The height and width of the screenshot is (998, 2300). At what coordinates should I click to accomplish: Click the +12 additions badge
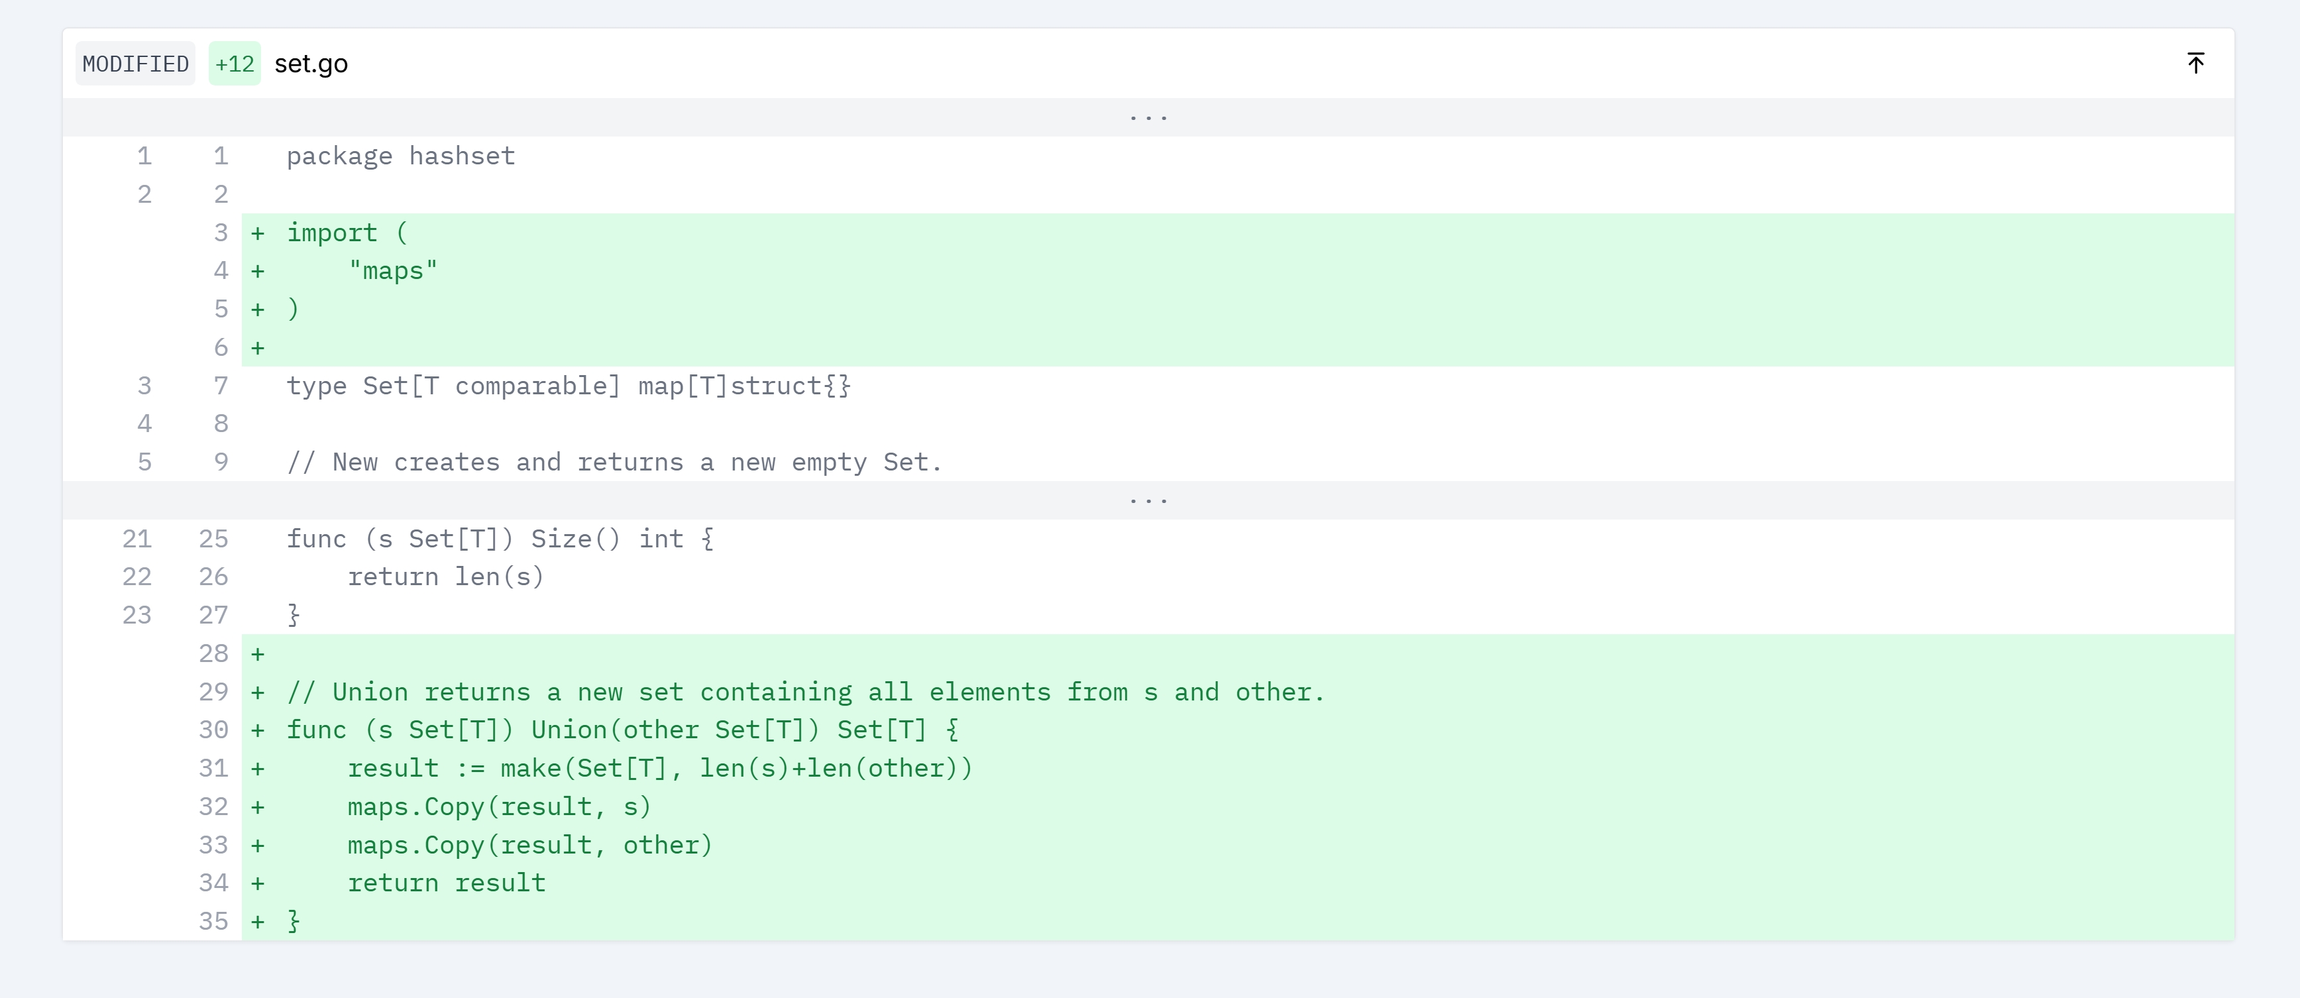click(x=234, y=64)
